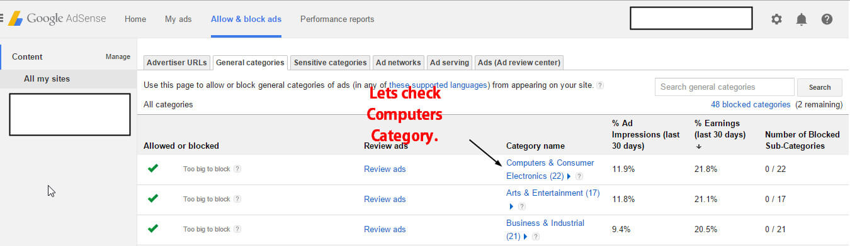Click All categories breadcrumb text
This screenshot has width=850, height=246.
click(x=168, y=105)
